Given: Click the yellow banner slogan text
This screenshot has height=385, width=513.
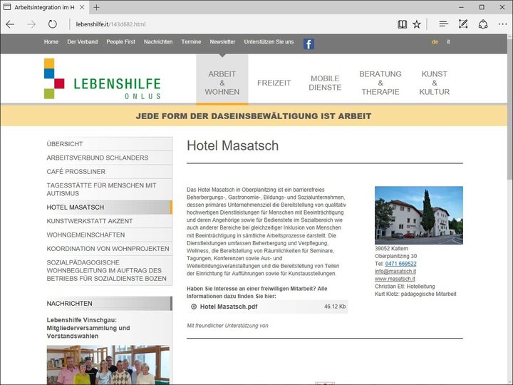Looking at the screenshot, I should coord(254,116).
